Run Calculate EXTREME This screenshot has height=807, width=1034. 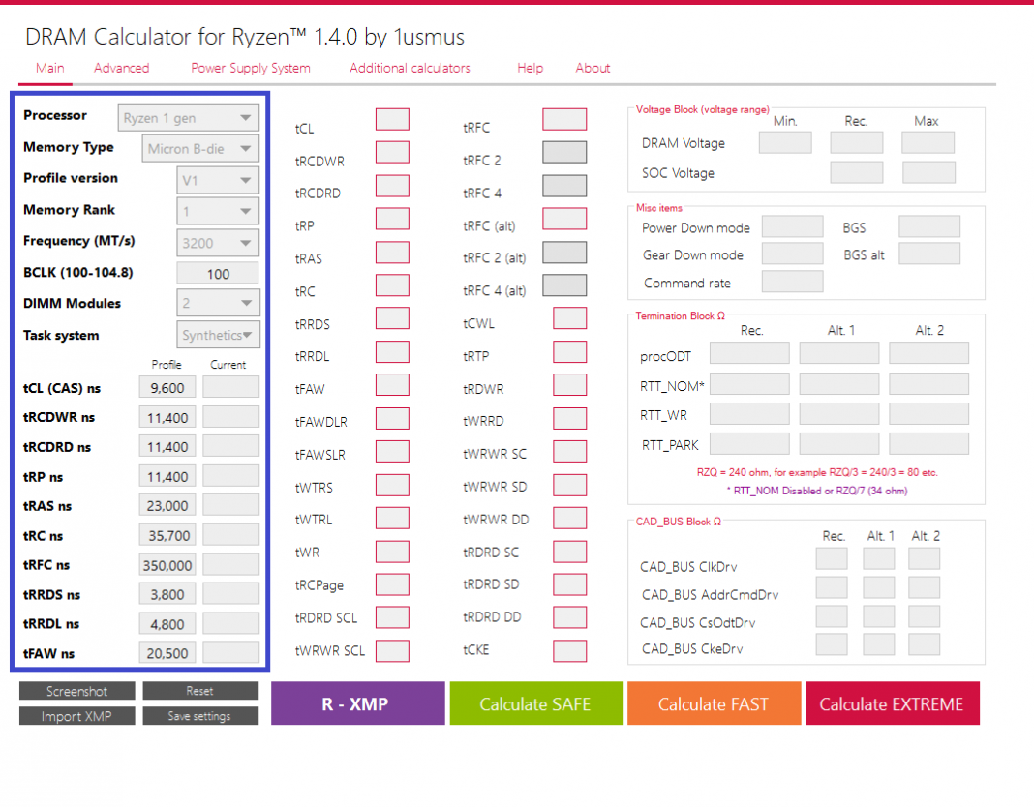pyautogui.click(x=892, y=703)
